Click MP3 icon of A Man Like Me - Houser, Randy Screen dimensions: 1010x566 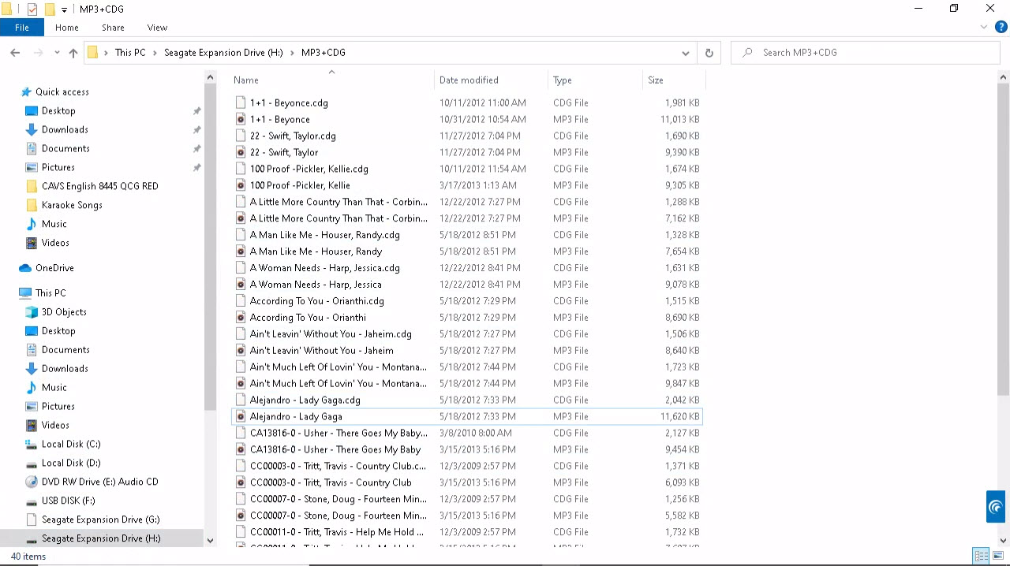tap(241, 252)
